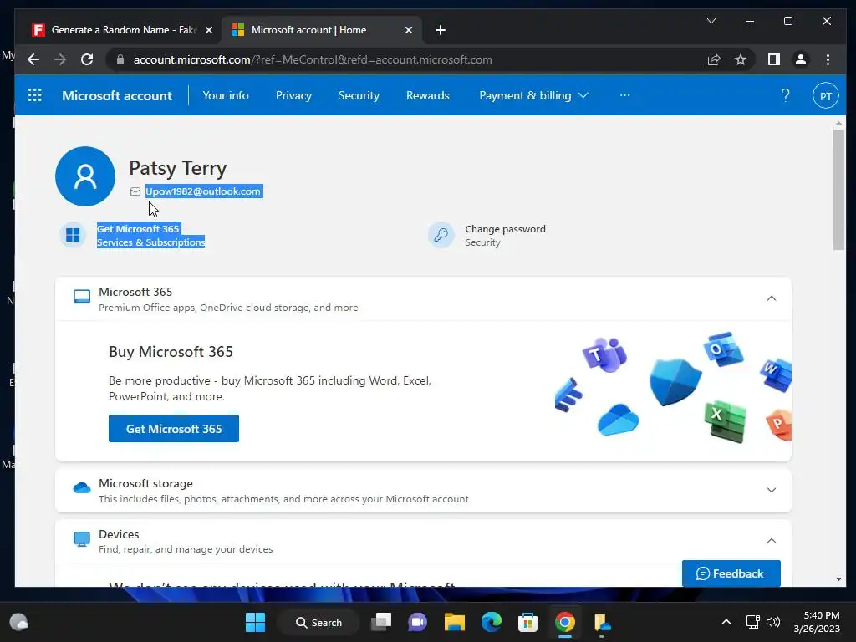Open the network icon in the system tray
856x642 pixels.
point(752,622)
